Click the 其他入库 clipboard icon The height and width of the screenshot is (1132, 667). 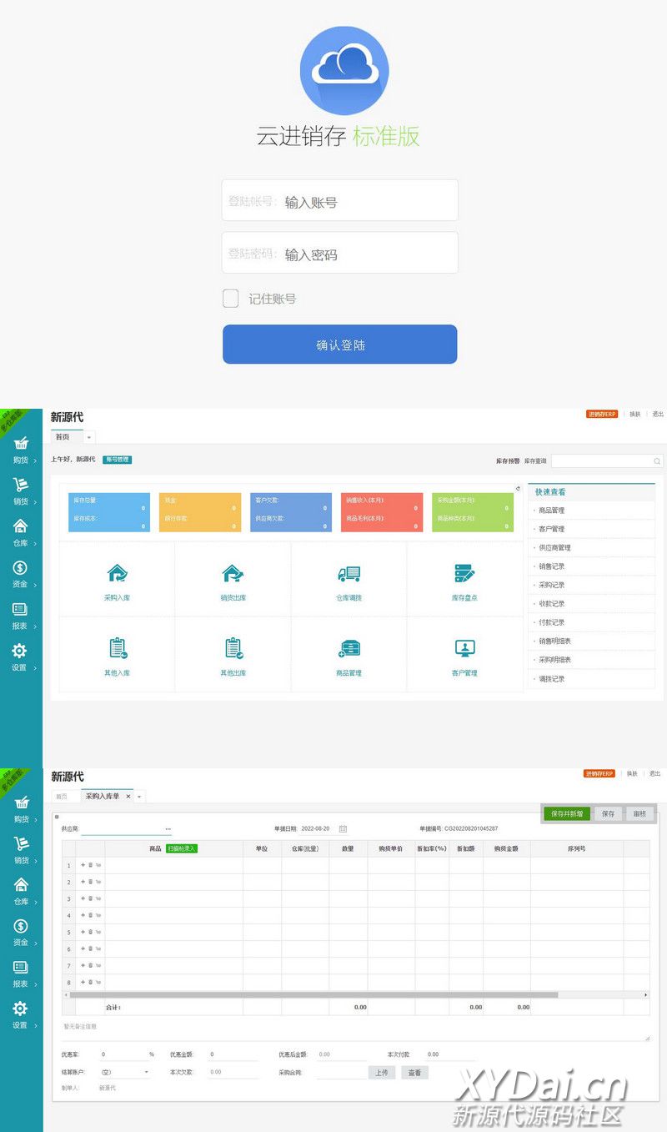(117, 648)
